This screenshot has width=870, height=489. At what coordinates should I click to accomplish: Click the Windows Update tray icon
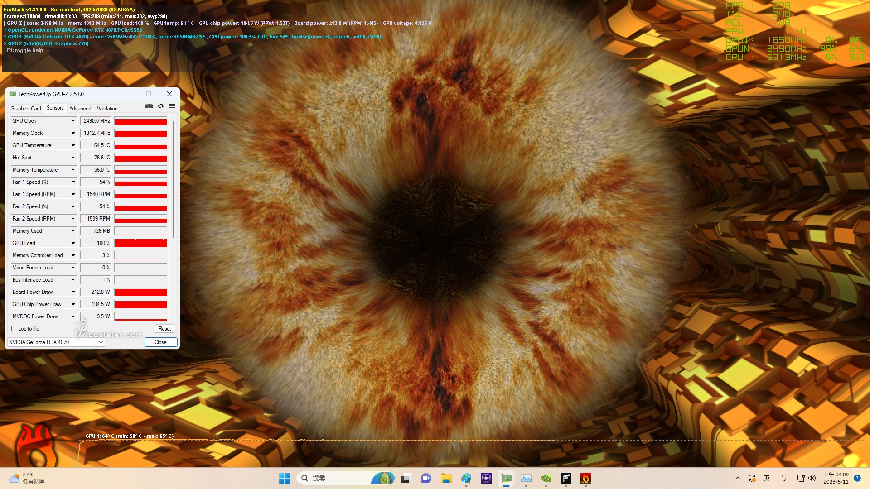(x=752, y=478)
